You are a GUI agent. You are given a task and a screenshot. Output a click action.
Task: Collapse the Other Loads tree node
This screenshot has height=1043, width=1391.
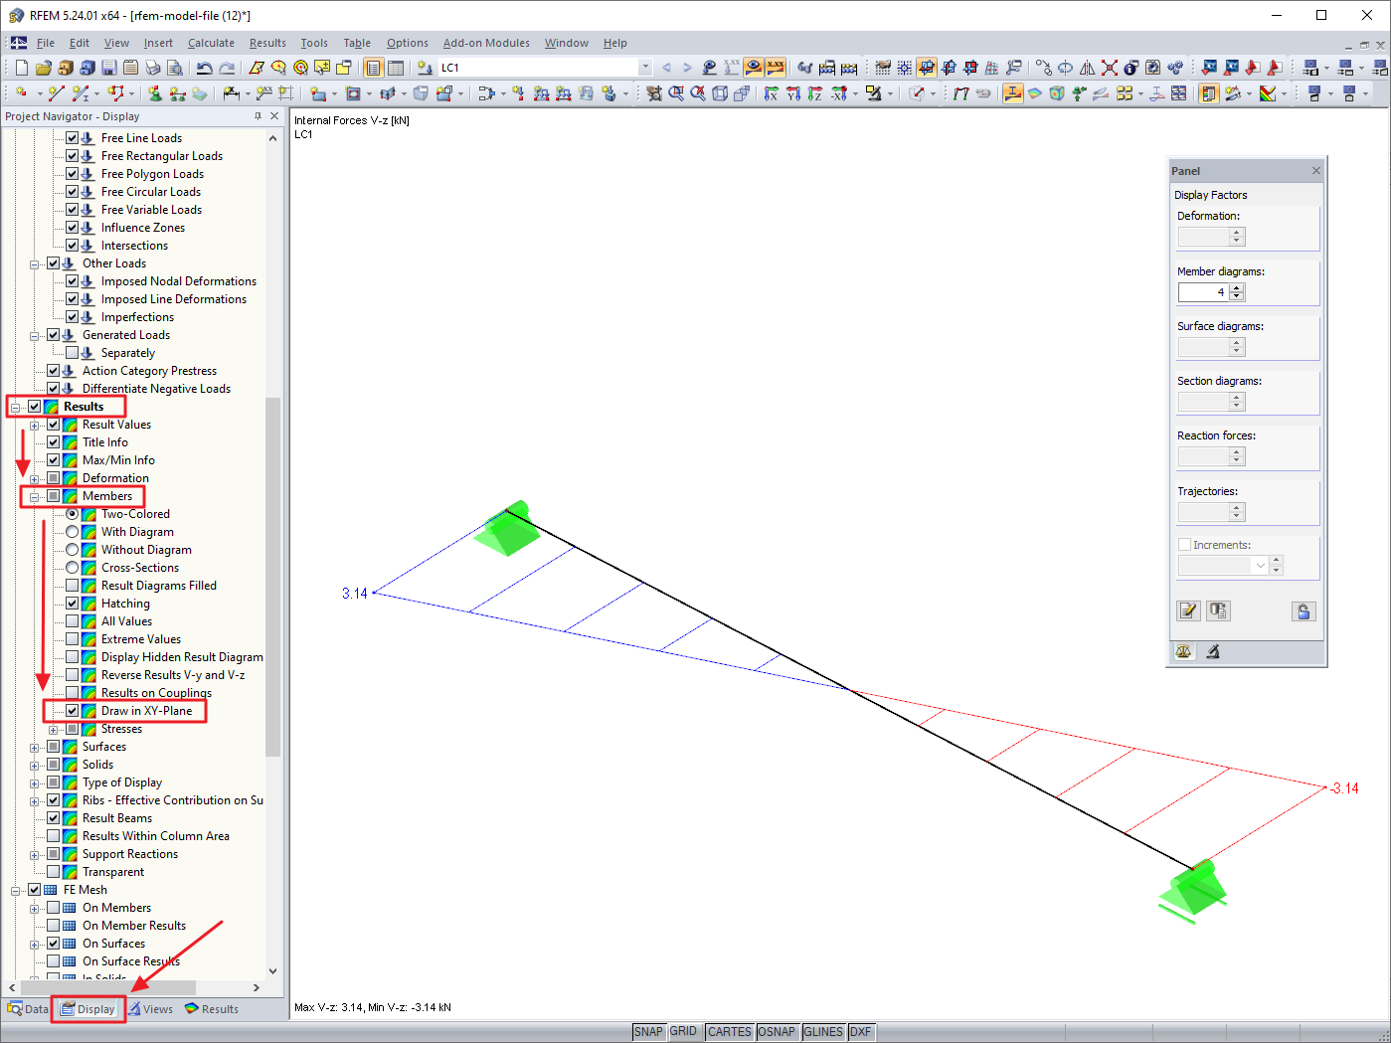(34, 263)
